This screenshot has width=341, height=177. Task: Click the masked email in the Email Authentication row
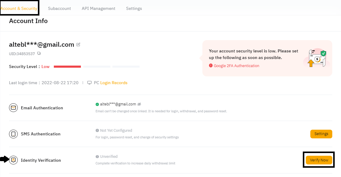point(118,104)
